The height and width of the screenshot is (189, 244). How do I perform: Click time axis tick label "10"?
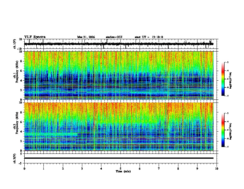[217, 169]
